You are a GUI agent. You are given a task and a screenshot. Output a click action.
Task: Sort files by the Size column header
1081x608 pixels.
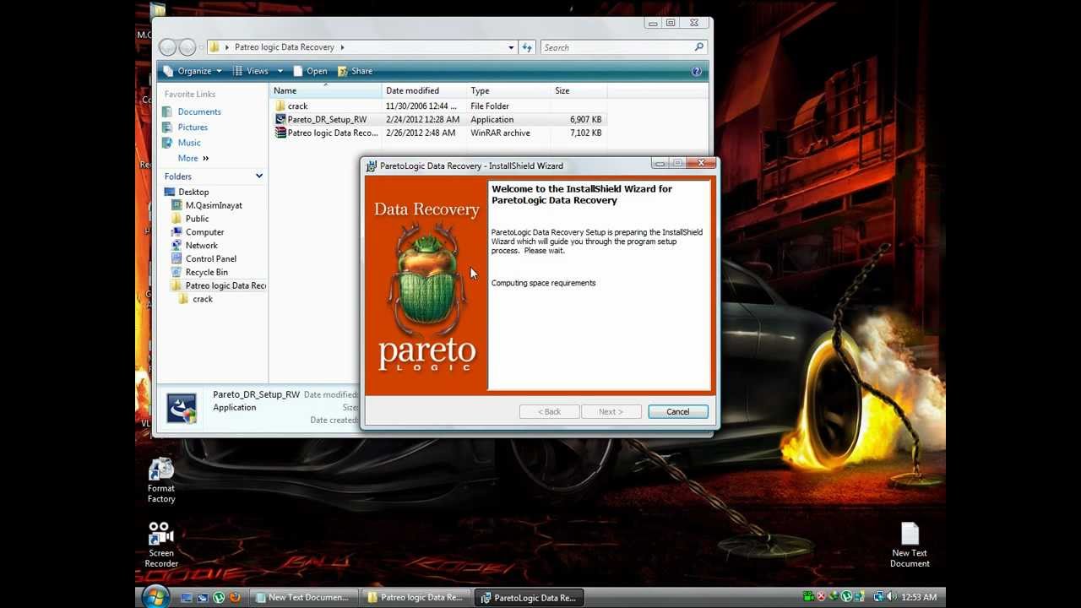click(579, 90)
